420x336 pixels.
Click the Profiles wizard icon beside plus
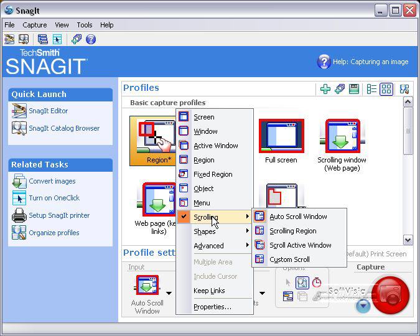(340, 89)
